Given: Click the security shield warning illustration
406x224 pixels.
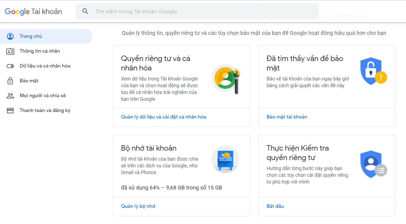Looking at the screenshot, I should 373,71.
